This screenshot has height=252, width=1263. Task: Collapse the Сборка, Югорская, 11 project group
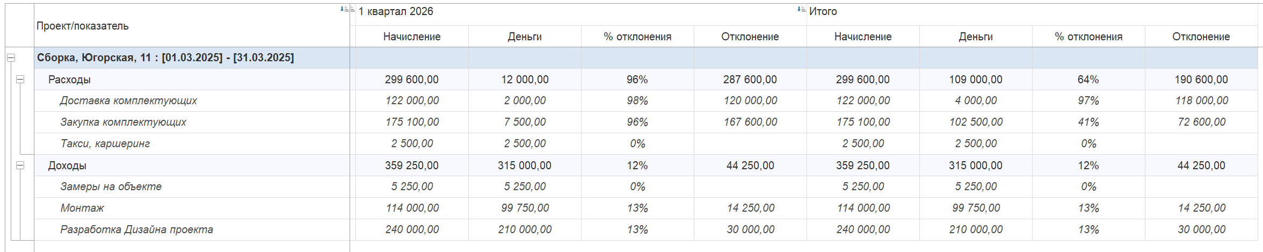pyautogui.click(x=11, y=57)
